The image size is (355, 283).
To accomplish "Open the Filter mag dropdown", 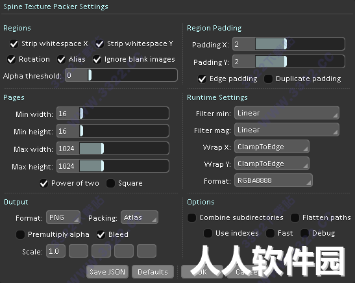I will click(x=287, y=130).
